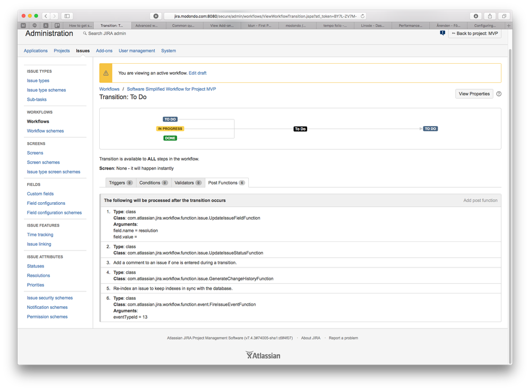Open the Add-ons admin menu

point(104,51)
